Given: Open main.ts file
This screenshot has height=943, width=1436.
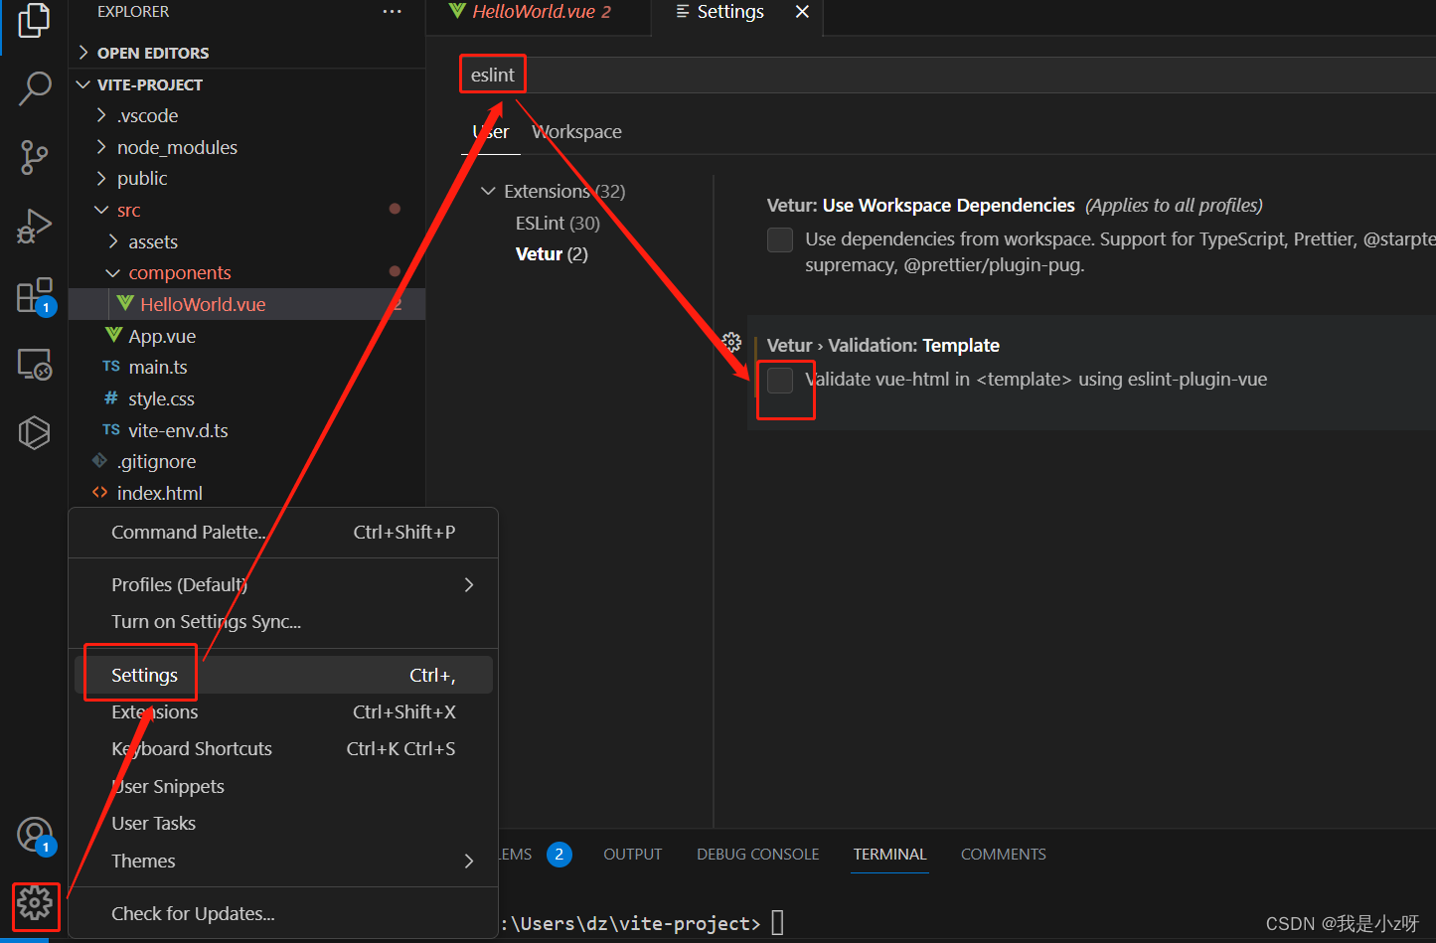Looking at the screenshot, I should (x=246, y=367).
